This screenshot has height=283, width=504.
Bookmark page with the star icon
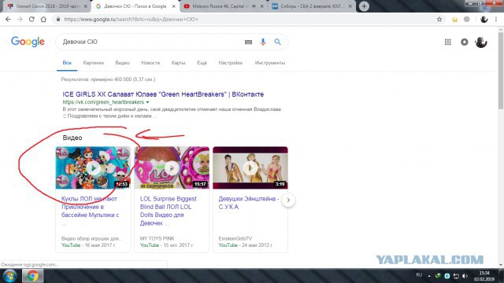tap(439, 20)
